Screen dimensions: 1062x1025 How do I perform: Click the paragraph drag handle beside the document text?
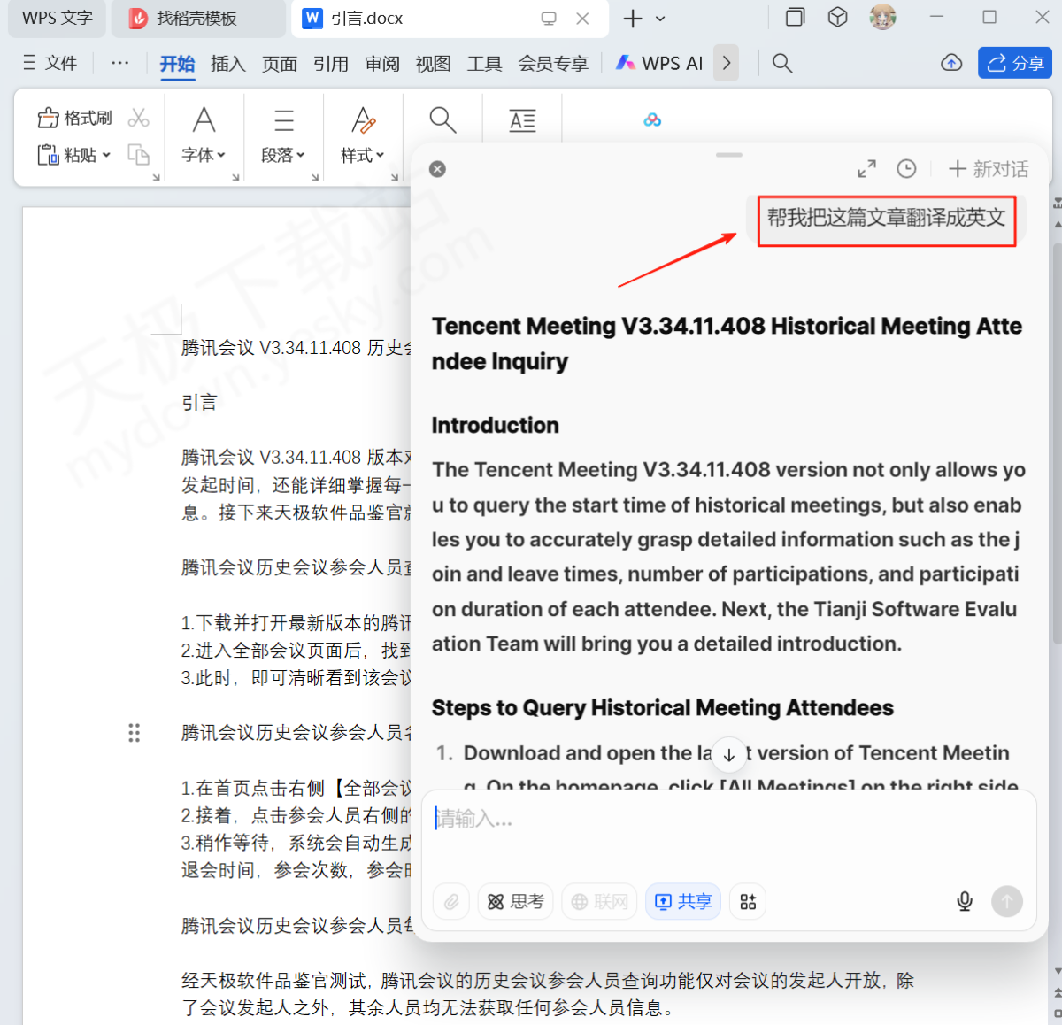[135, 733]
